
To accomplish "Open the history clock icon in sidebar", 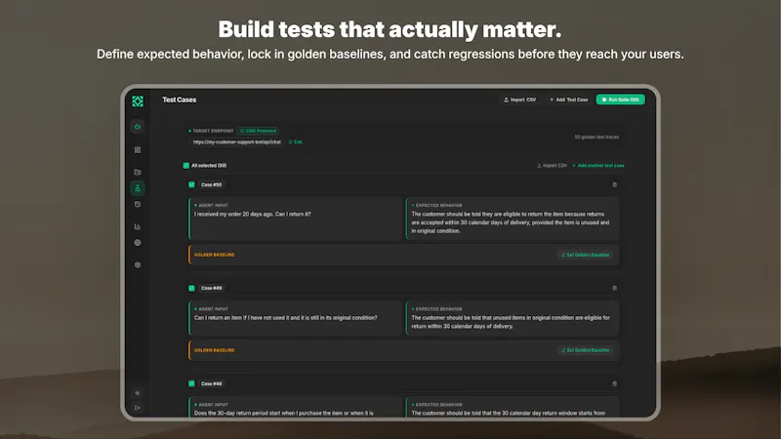I will (138, 205).
